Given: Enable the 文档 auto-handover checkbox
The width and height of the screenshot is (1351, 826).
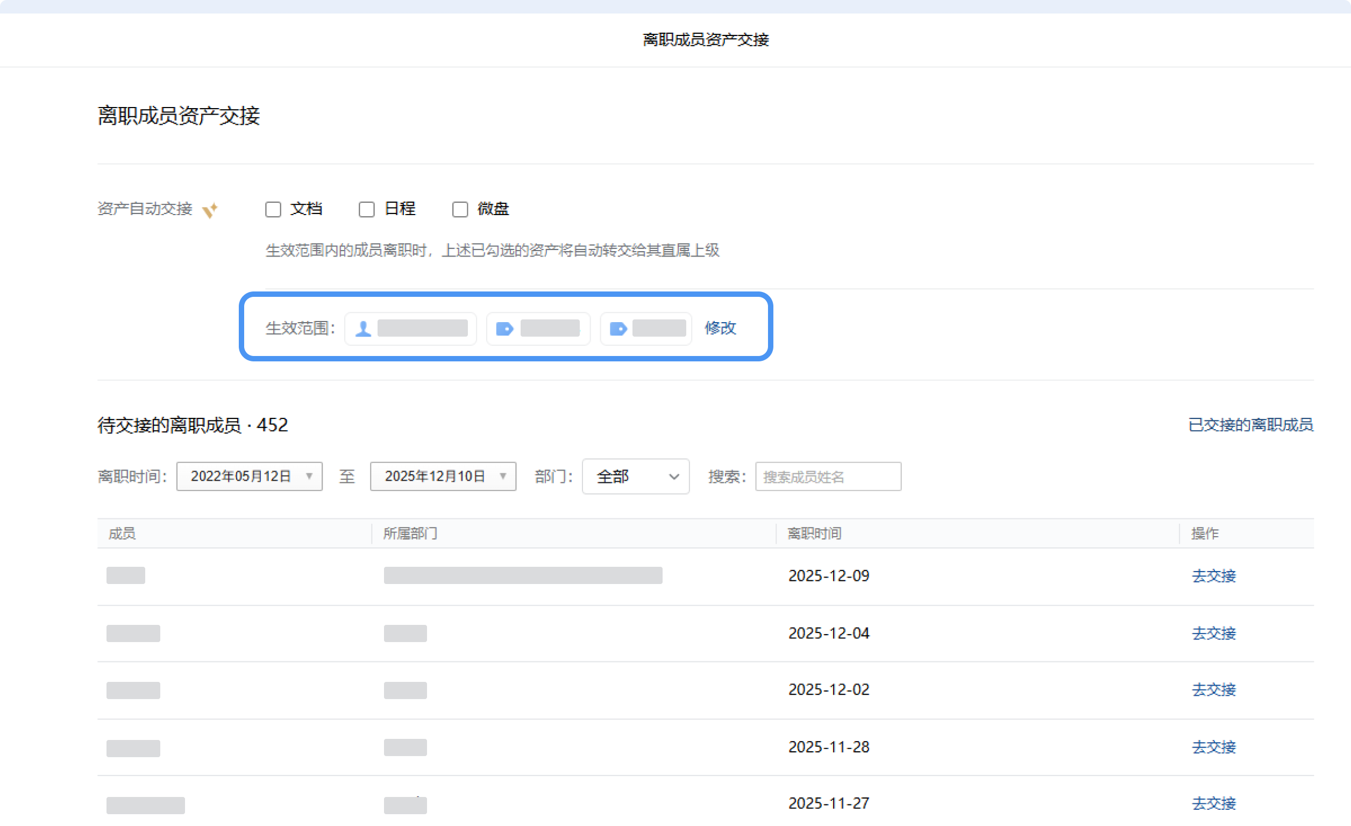Looking at the screenshot, I should [273, 209].
